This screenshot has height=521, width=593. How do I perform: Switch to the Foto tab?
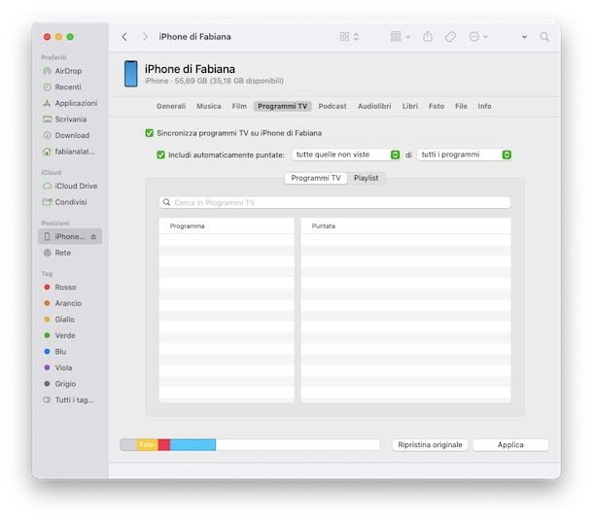coord(436,106)
